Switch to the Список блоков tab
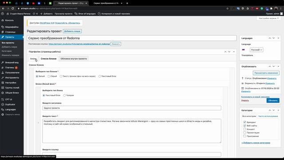This screenshot has height=160, width=284. coord(48,59)
